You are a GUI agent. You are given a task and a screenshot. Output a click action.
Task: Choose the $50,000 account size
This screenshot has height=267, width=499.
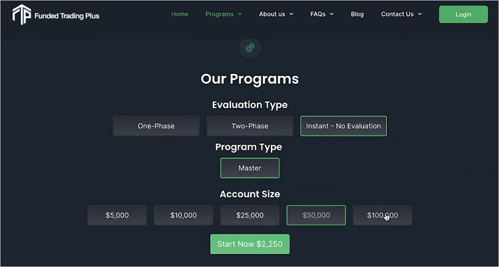[316, 215]
